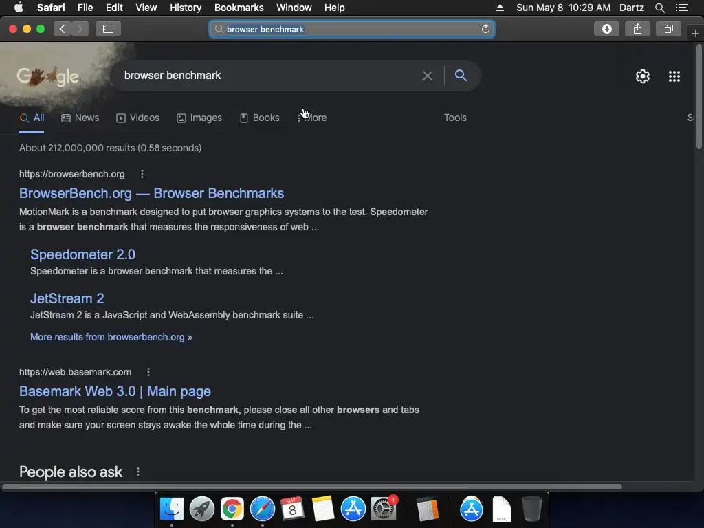
Task: Click the 'People also ask' heading
Action: pos(71,472)
